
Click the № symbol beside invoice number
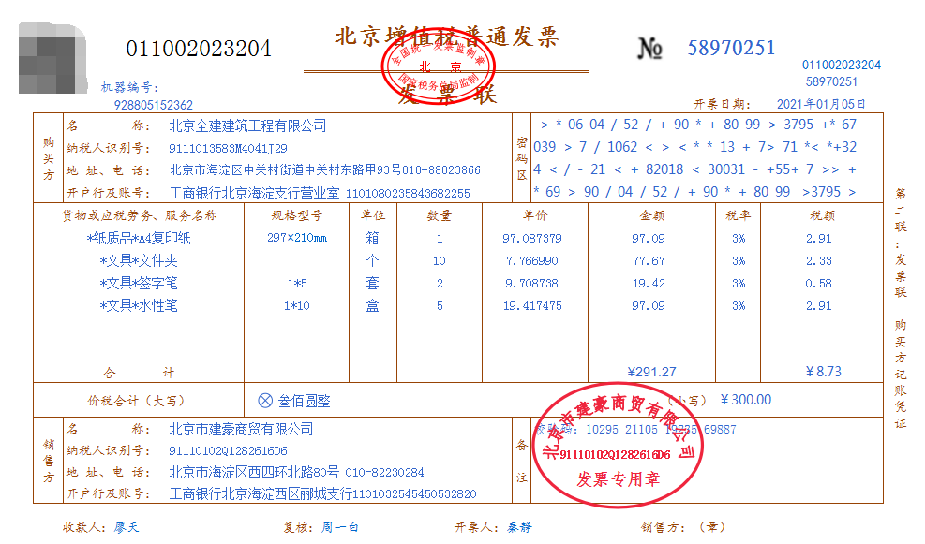point(649,47)
